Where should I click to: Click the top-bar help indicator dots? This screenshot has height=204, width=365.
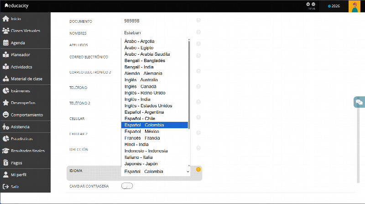coord(311,4)
